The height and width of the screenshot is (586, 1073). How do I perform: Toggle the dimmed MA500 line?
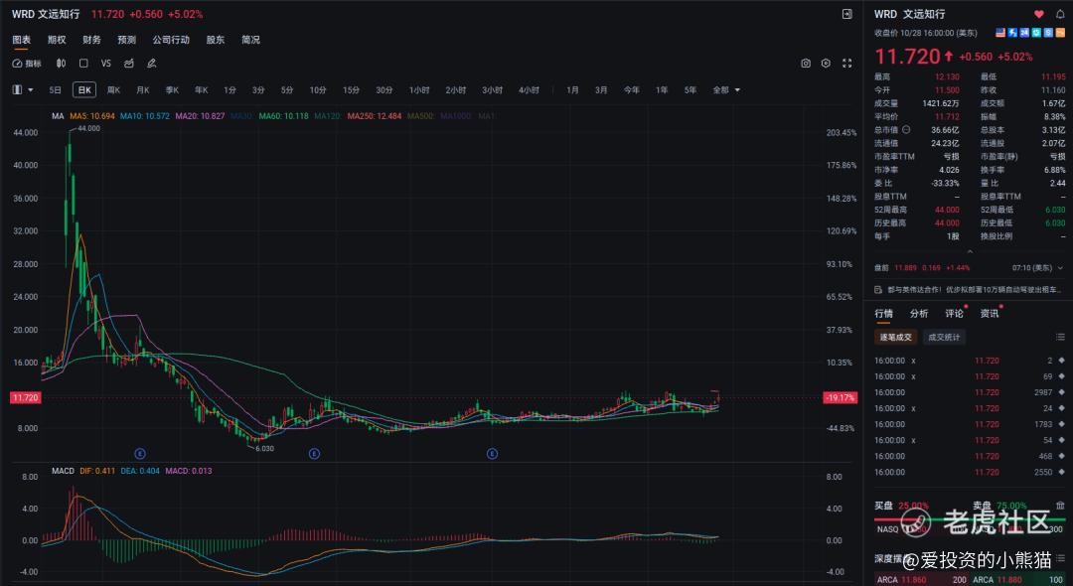(421, 116)
